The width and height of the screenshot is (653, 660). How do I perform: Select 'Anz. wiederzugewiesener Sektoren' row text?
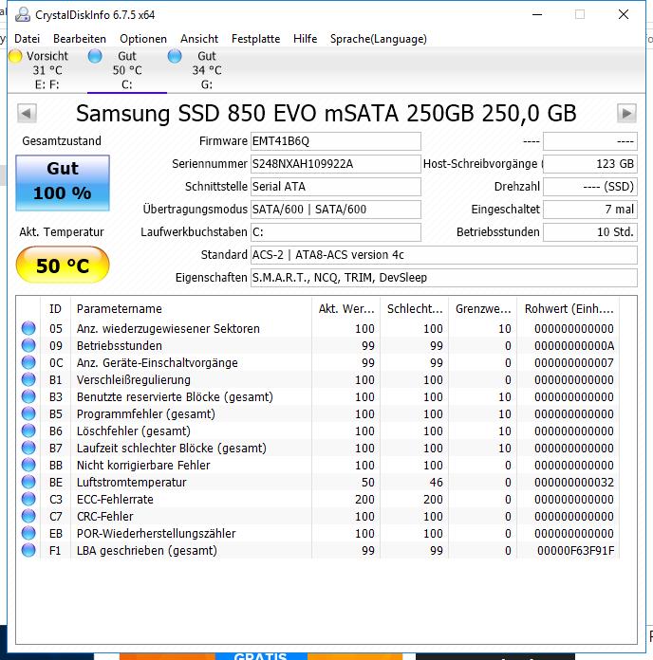168,328
